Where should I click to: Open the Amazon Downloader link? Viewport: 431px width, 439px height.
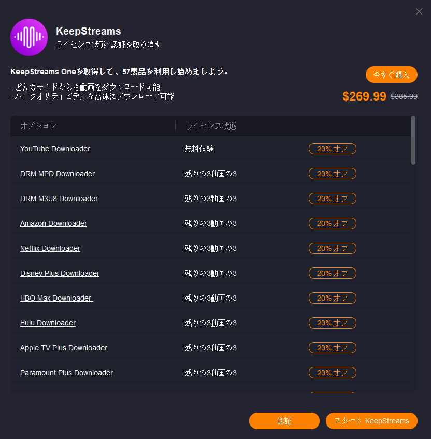53,223
